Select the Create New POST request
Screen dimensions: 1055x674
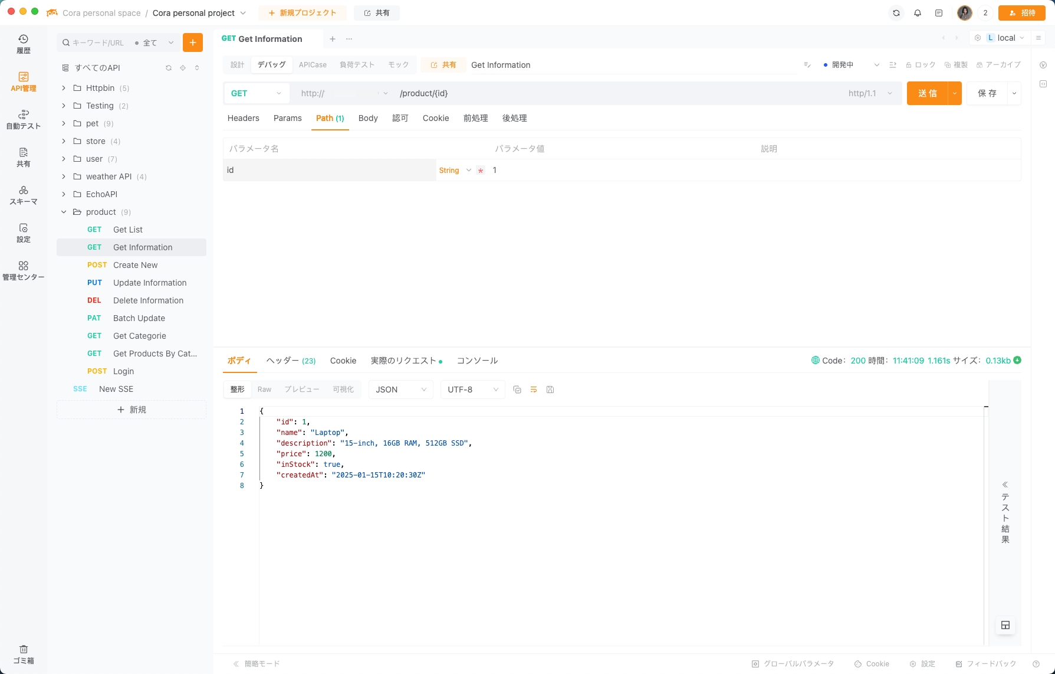[x=132, y=265]
